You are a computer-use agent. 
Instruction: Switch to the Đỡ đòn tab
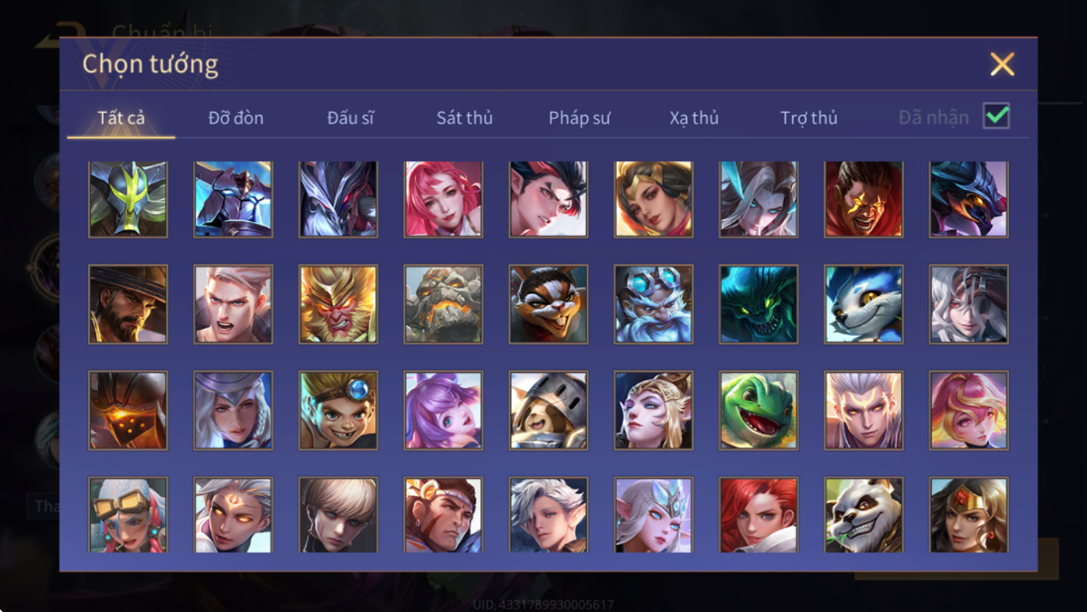tap(236, 118)
